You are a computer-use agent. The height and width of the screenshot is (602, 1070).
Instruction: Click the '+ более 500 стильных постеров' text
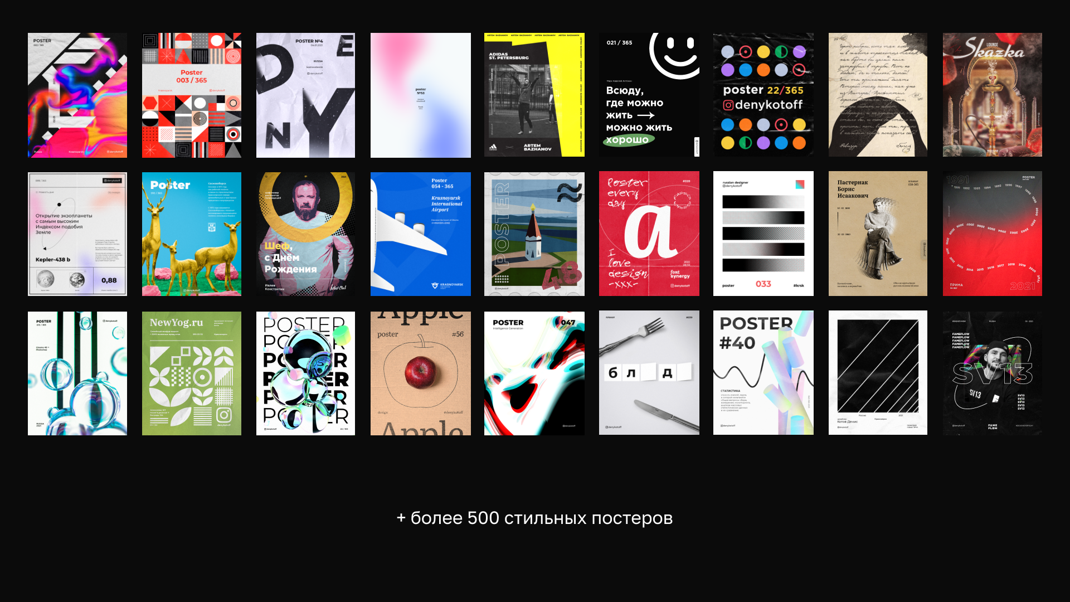click(x=534, y=518)
